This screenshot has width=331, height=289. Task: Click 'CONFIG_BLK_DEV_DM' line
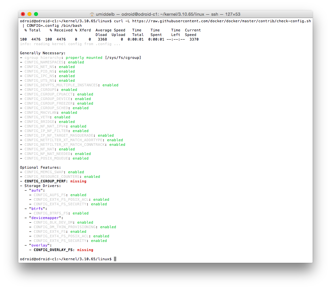(61, 223)
